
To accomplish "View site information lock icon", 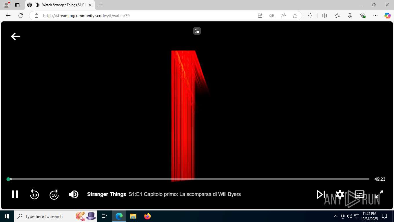I will (37, 16).
